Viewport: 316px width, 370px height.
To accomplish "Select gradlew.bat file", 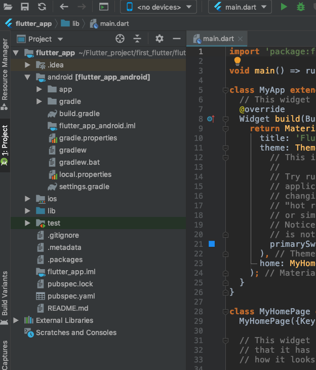I will (x=80, y=162).
